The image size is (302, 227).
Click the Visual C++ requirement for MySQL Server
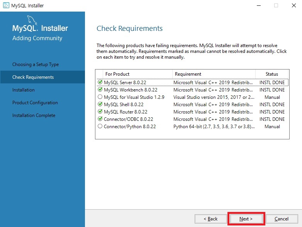point(213,82)
